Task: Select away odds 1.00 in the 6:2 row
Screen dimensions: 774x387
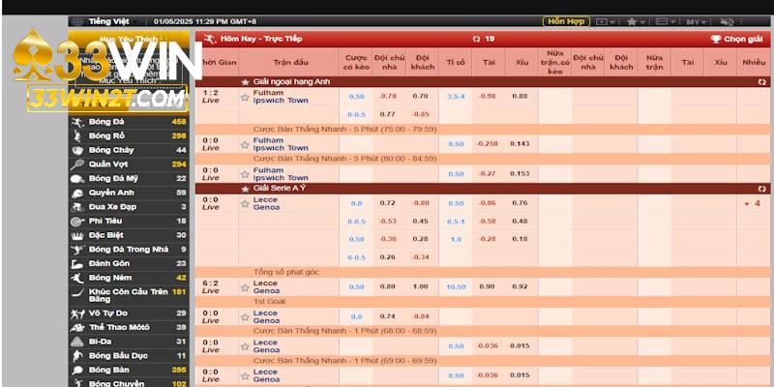Action: point(421,286)
